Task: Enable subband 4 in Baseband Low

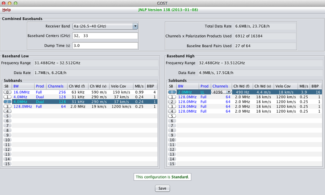Action: point(6,111)
